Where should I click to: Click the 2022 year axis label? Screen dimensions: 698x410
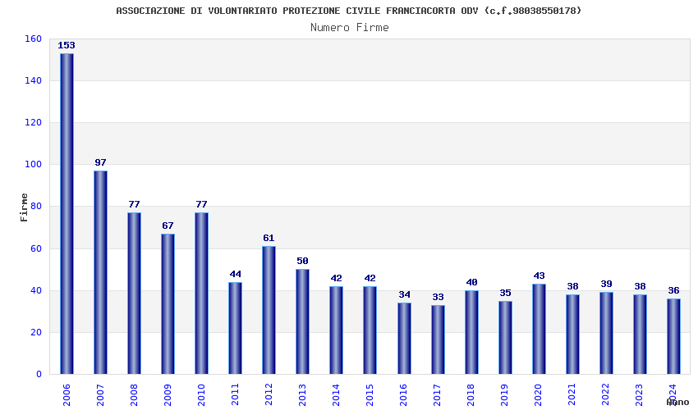point(606,395)
